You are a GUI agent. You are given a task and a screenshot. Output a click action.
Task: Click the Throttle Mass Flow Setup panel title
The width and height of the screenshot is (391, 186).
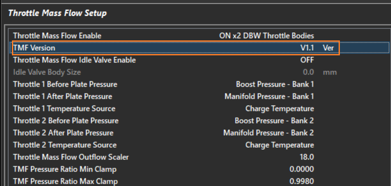[x=57, y=13]
